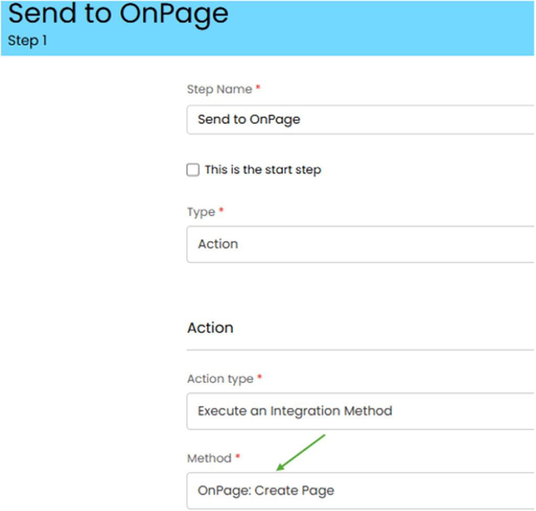This screenshot has width=536, height=511.
Task: Check the 'This is the start step' checkbox
Action: [x=193, y=170]
